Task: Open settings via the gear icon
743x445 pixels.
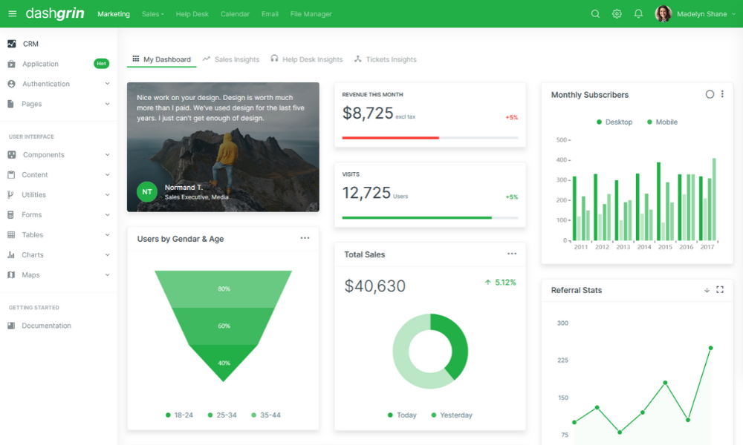Action: pyautogui.click(x=617, y=14)
